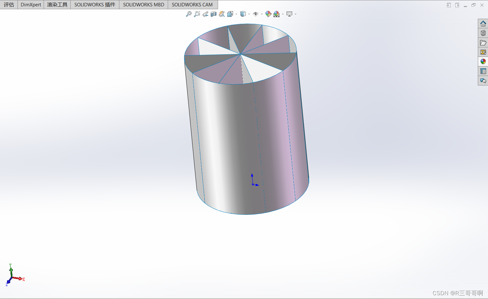Image resolution: width=488 pixels, height=299 pixels.
Task: Collapse the left panel with the left-arrow button
Action: (x=449, y=5)
